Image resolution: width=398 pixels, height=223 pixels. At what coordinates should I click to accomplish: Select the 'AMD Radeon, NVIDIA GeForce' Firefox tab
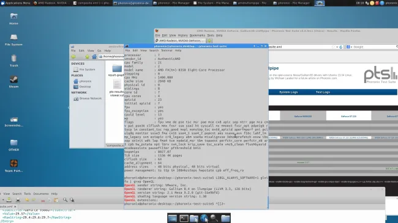click(181, 40)
